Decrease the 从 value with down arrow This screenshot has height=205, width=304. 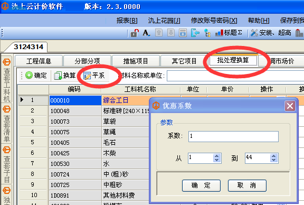(x=217, y=160)
